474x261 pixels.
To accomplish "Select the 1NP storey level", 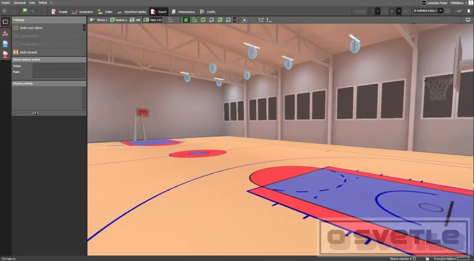I will [x=135, y=20].
